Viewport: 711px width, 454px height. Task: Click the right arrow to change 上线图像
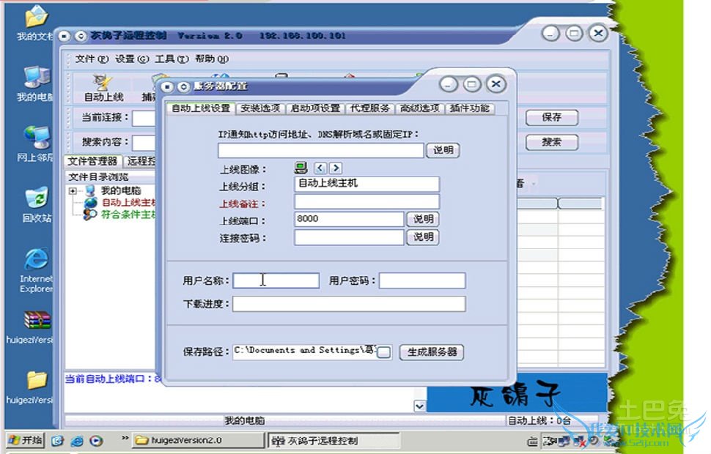[335, 167]
